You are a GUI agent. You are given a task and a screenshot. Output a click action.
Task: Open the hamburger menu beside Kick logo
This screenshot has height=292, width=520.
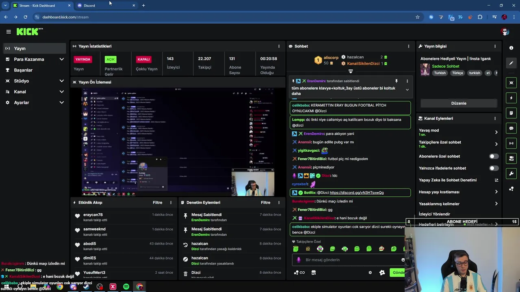(9, 32)
